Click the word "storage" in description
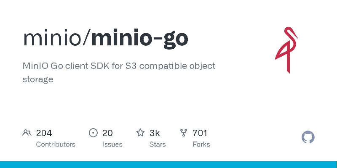 38,79
